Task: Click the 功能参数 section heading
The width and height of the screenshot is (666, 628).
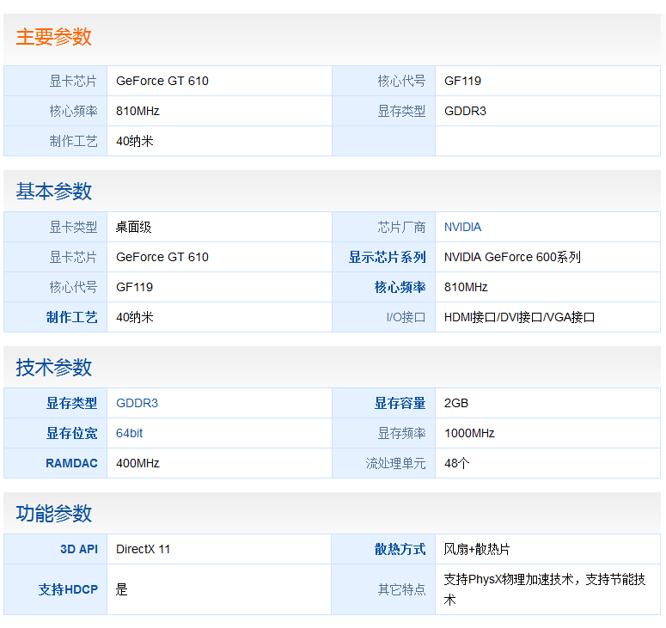Action: click(53, 514)
